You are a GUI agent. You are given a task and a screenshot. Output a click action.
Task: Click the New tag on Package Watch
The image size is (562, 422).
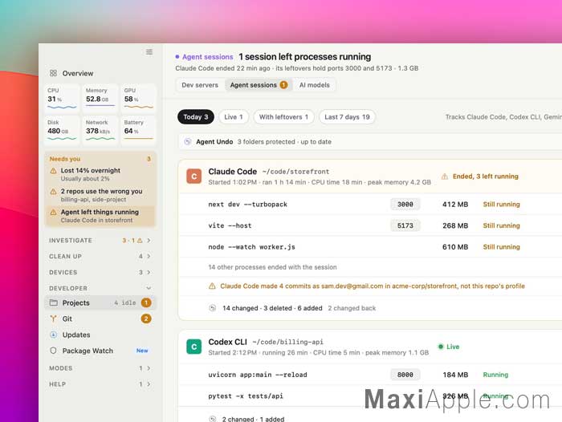coord(142,351)
